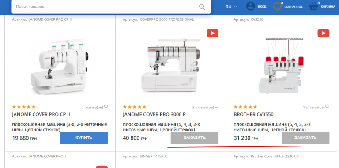
Task: Click Janome CP II description with 3-х, 2-х ниточные
Action: [60, 127]
